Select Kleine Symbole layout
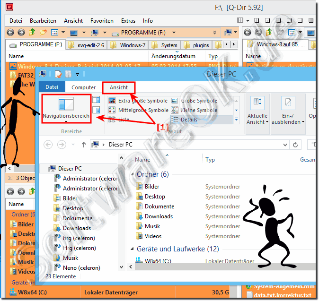 pos(194,110)
